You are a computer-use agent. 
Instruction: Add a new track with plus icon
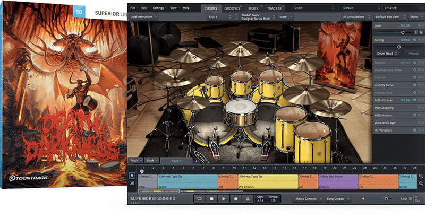tap(196, 160)
